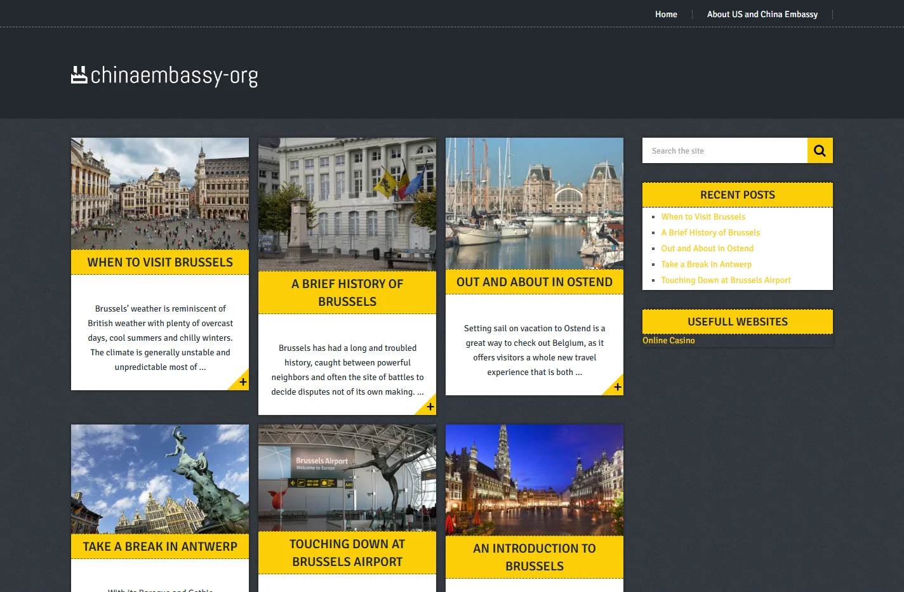Open About US and China Embassy menu
Screen dimensions: 904x592
point(762,14)
